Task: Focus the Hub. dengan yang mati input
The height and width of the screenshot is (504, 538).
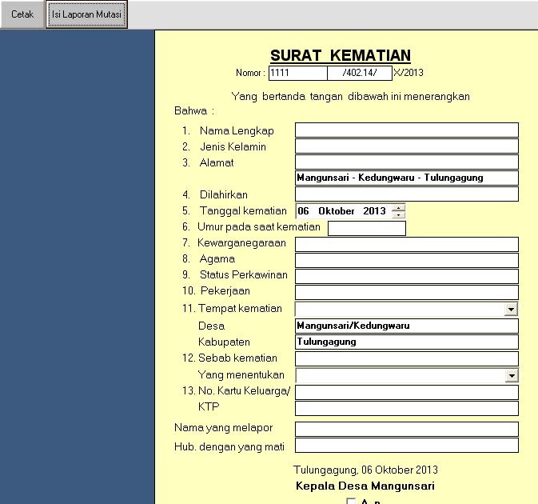Action: tap(407, 446)
